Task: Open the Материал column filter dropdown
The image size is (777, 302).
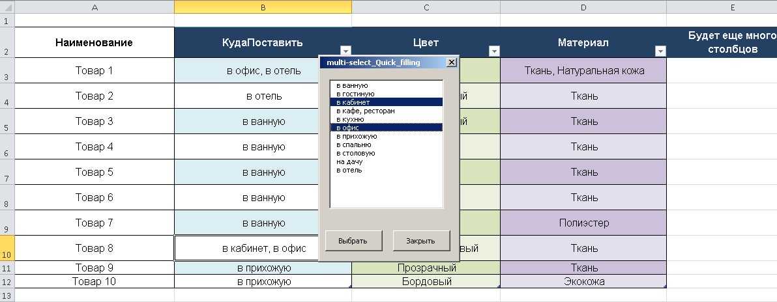Action: tap(660, 51)
